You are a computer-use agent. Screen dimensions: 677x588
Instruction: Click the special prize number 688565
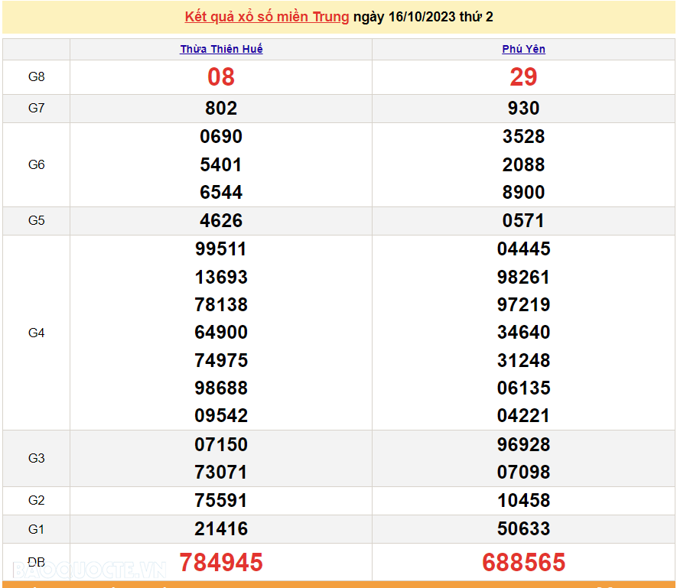[523, 563]
